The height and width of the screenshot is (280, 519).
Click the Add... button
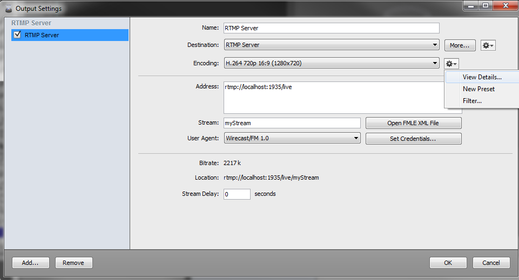click(x=30, y=263)
